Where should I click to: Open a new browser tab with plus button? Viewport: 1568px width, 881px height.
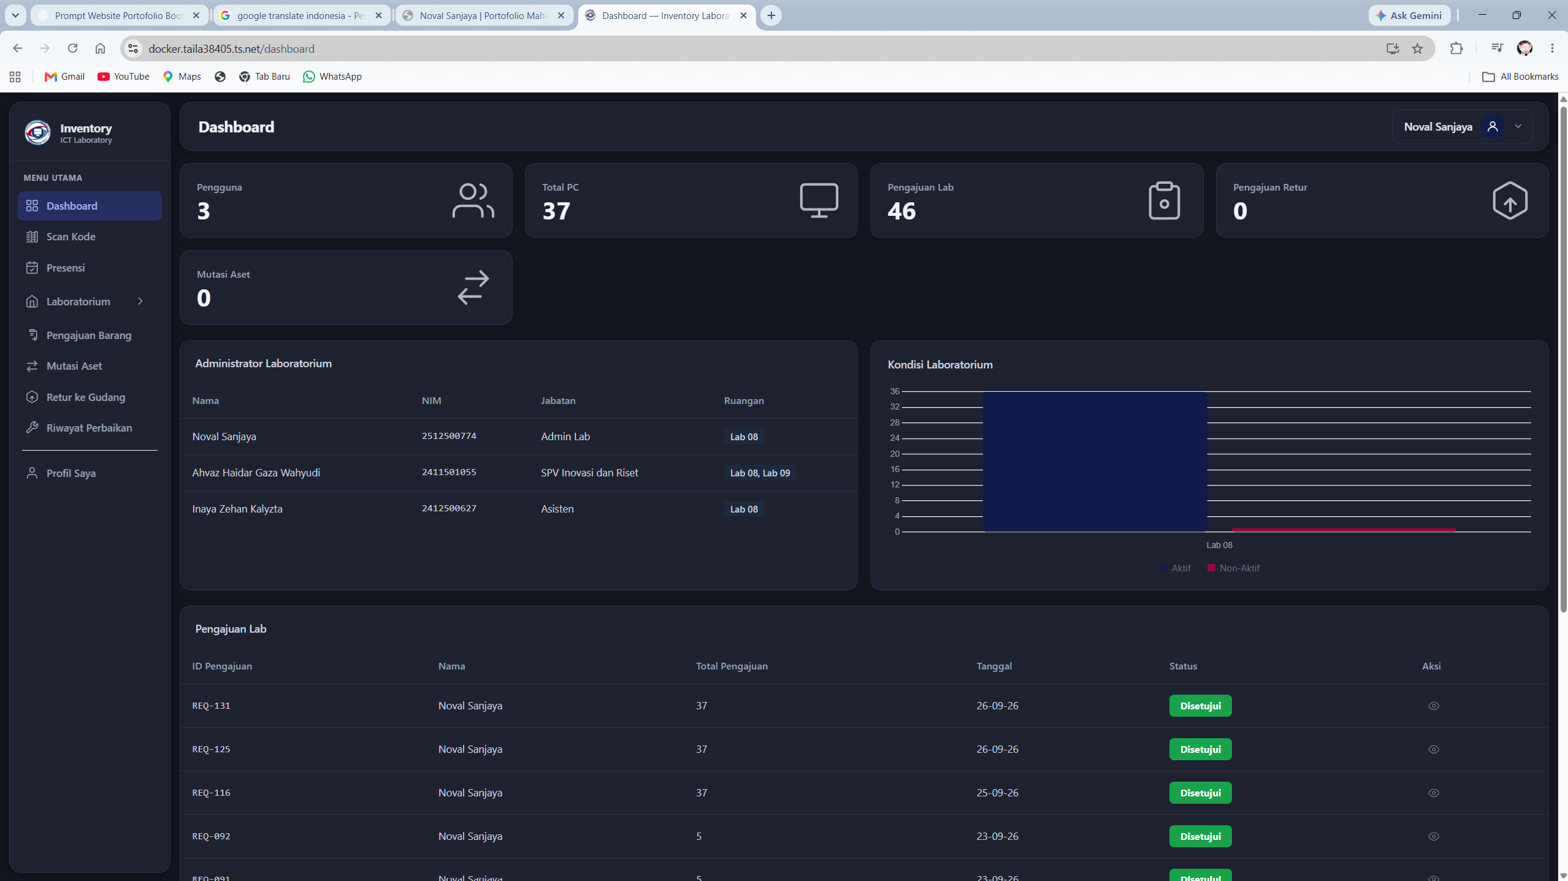point(771,15)
